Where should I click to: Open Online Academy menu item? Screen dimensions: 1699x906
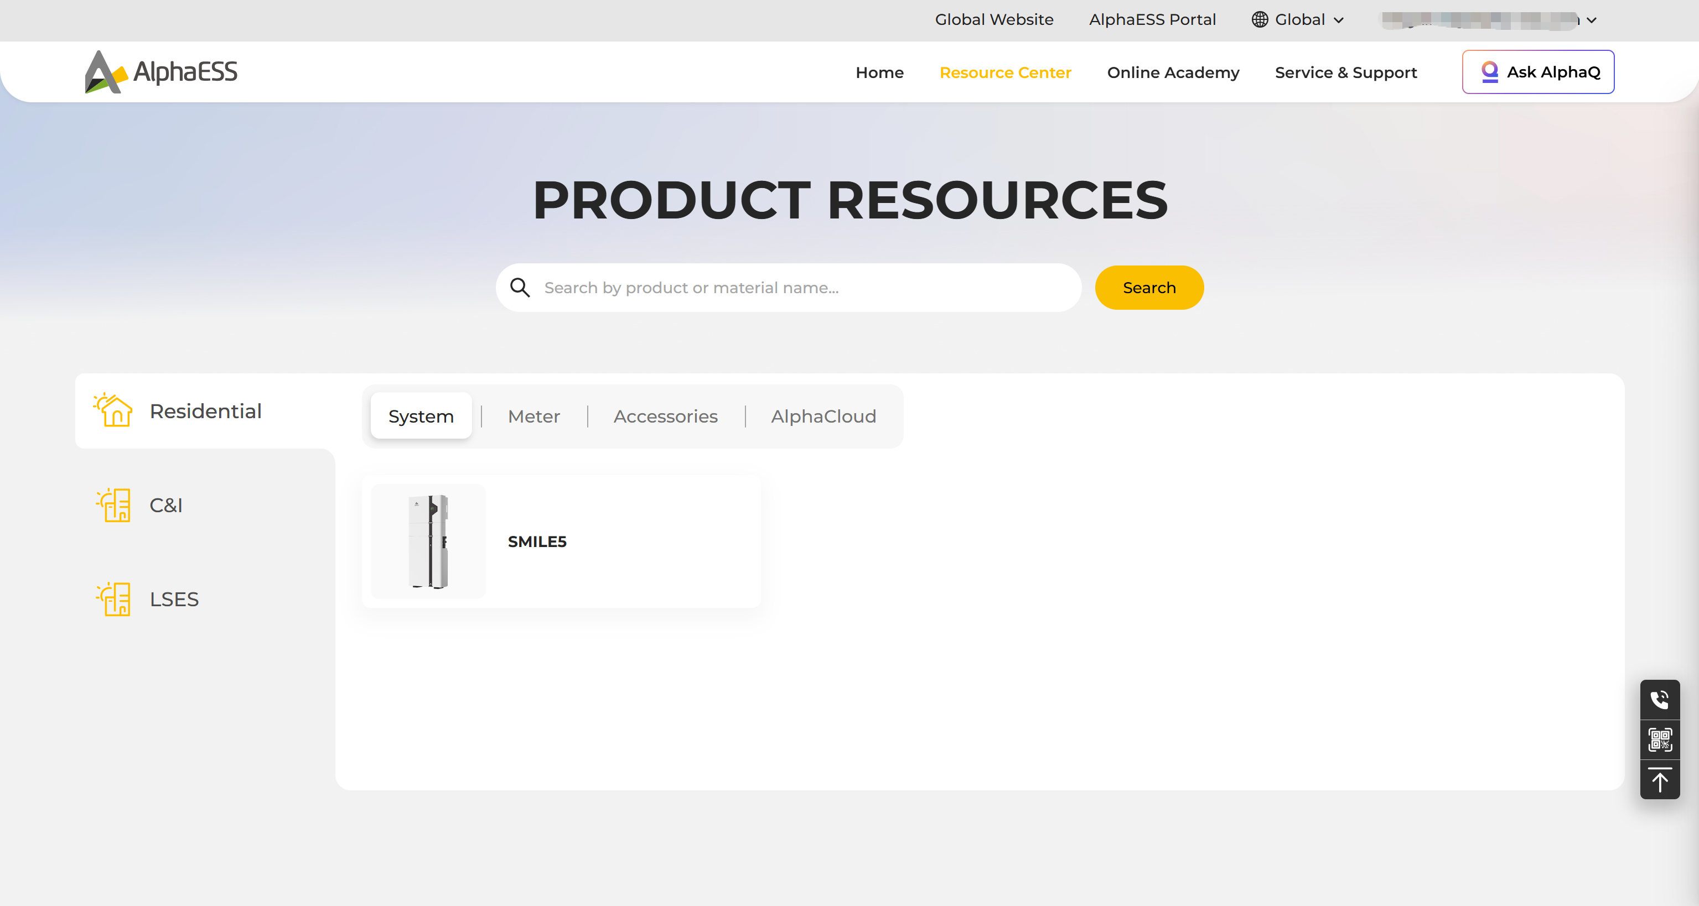(1173, 72)
